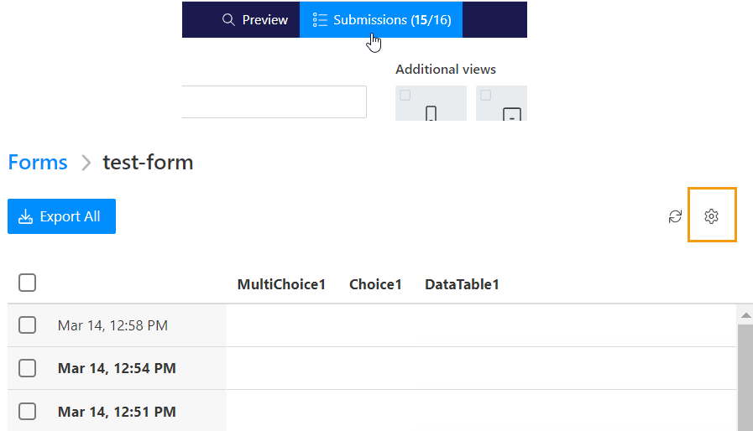The width and height of the screenshot is (753, 431).
Task: Open the submissions settings gear
Action: (x=712, y=217)
